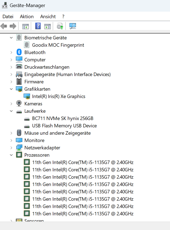Expand Mäuse und andere Zeigegeräte node
The width and height of the screenshot is (170, 230).
[x=11, y=133]
